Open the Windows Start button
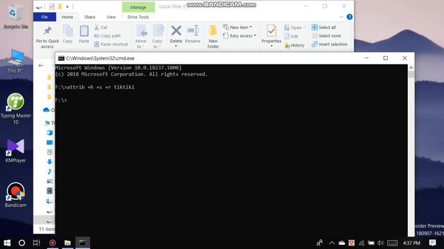 click(7, 243)
